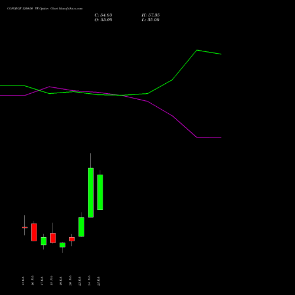Select the 25 Feb date label

coord(99,281)
